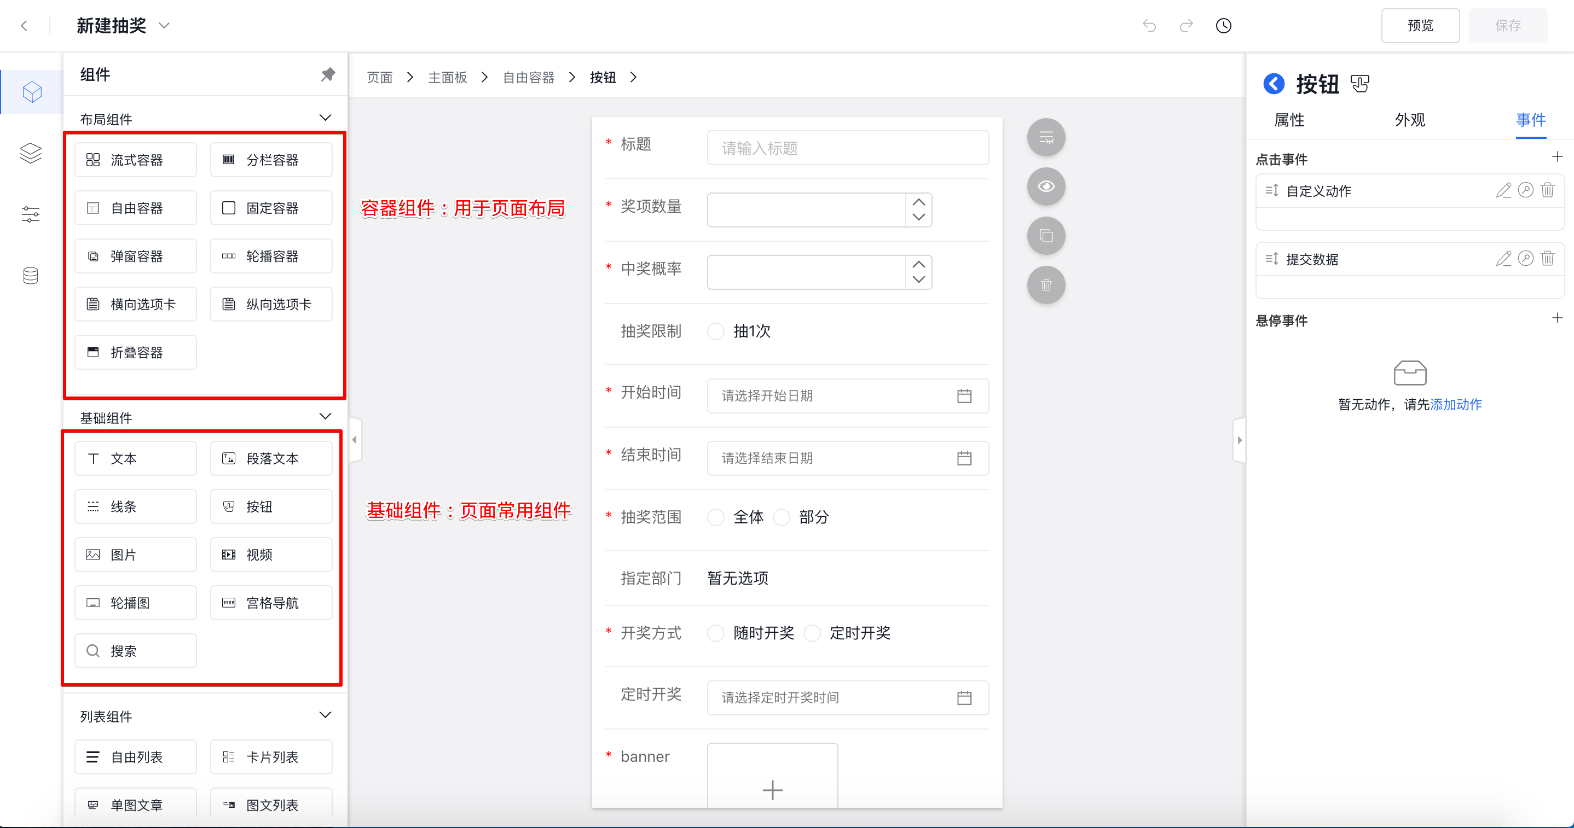Click the redo arrow in top bar

[x=1186, y=26]
